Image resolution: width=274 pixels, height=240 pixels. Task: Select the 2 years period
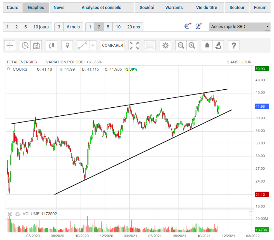point(99,27)
